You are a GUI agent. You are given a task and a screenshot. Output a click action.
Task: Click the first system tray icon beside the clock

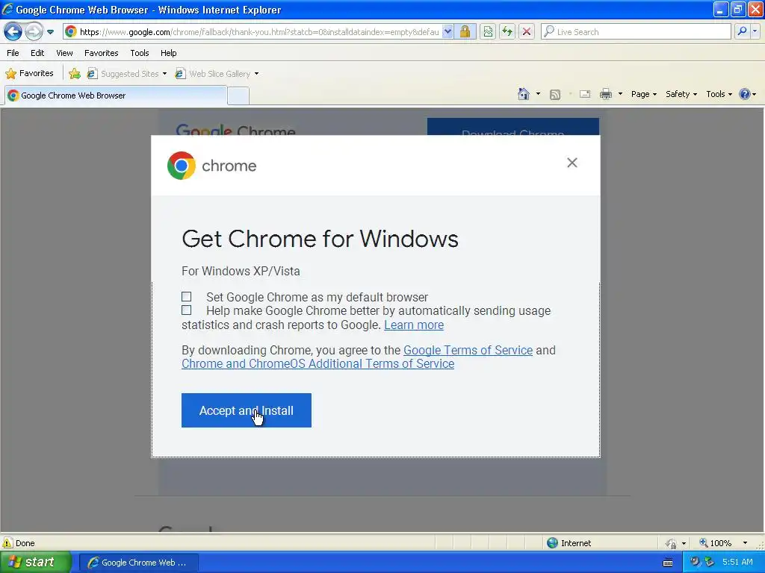(695, 562)
